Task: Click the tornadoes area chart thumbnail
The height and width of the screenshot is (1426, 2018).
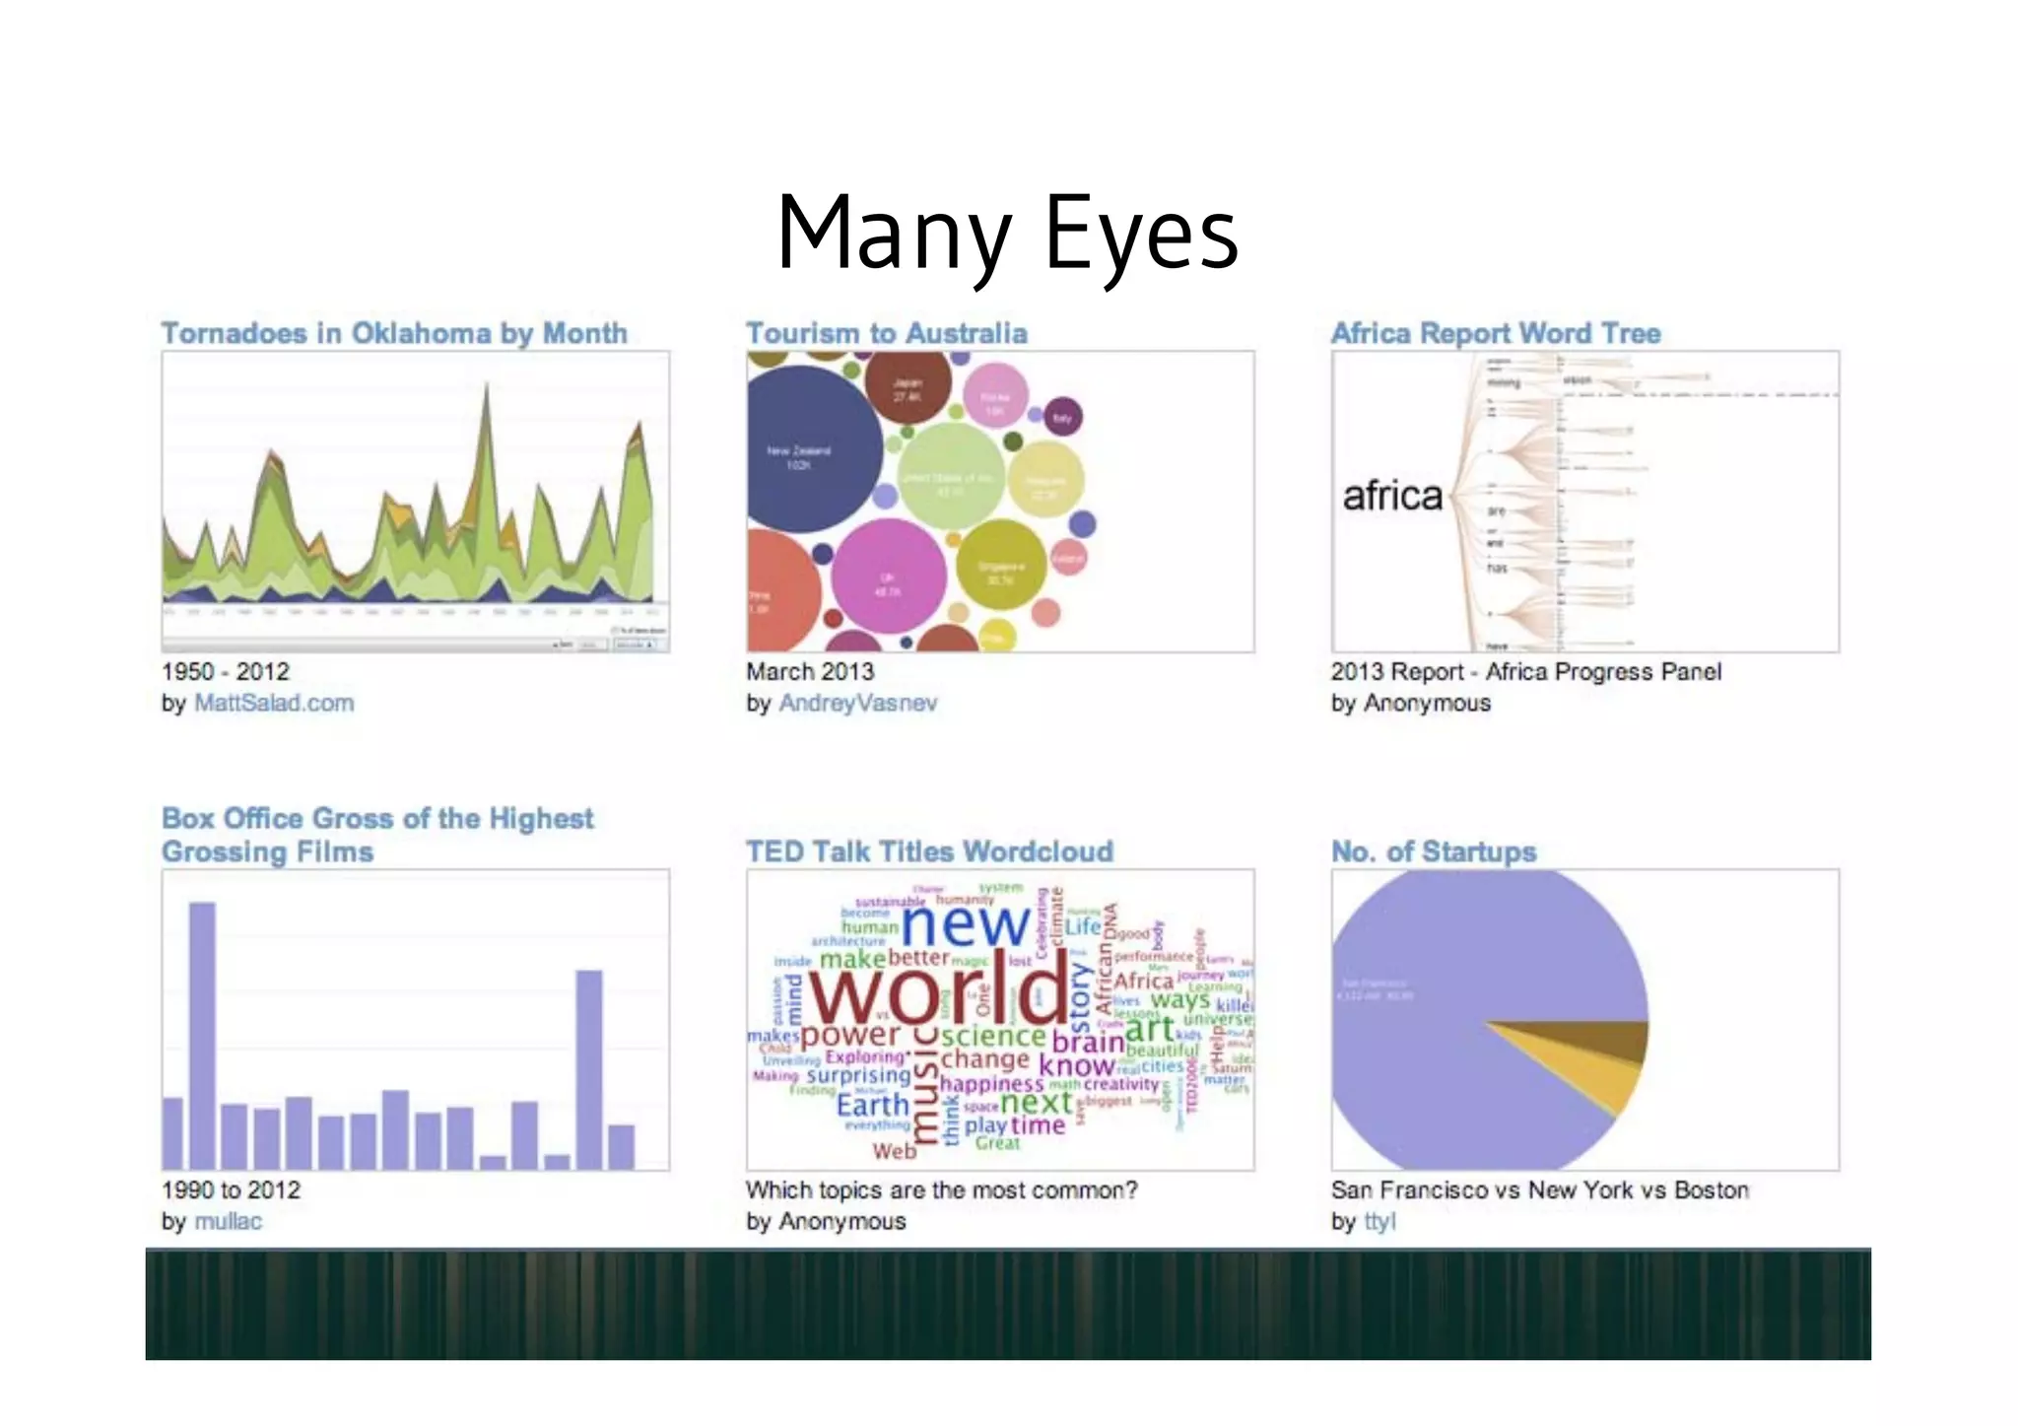Action: pos(416,502)
